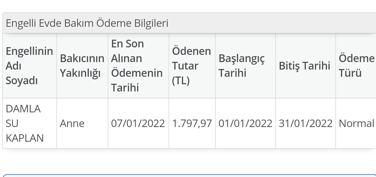Select the Ödeme Türü column header

pos(356,66)
